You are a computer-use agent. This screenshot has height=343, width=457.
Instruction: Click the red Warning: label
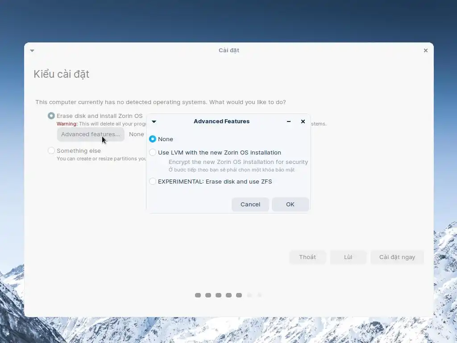67,124
